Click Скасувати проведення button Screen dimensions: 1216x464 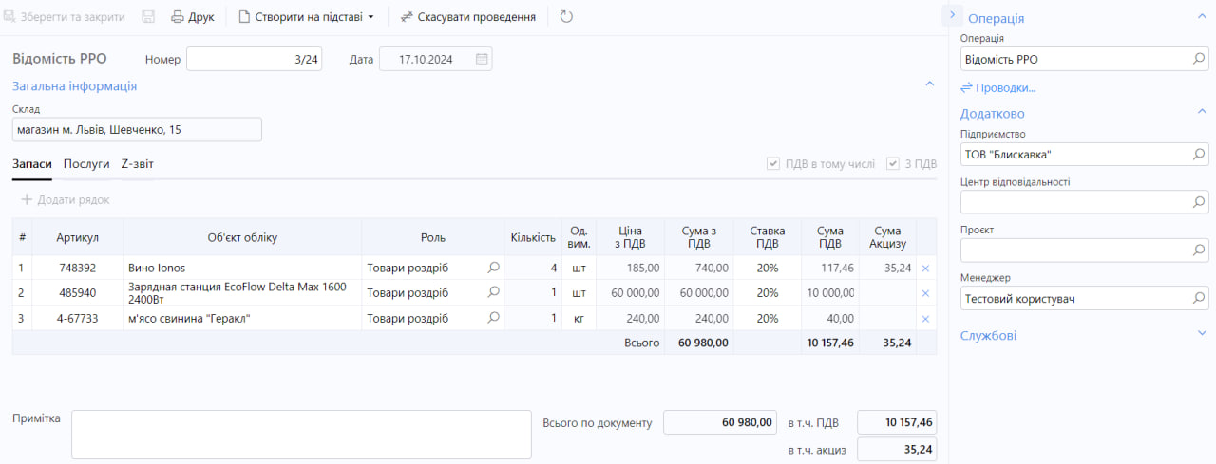(x=467, y=17)
